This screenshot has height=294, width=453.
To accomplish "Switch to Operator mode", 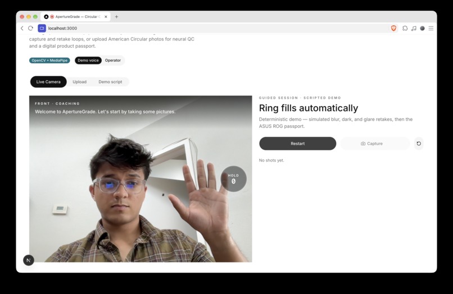I will tap(112, 60).
